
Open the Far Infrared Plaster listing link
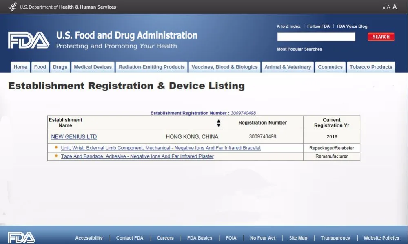click(x=137, y=156)
